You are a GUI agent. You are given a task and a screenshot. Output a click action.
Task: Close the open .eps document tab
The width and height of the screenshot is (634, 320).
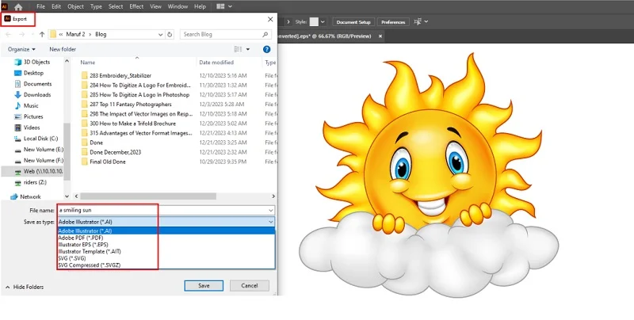tap(380, 36)
